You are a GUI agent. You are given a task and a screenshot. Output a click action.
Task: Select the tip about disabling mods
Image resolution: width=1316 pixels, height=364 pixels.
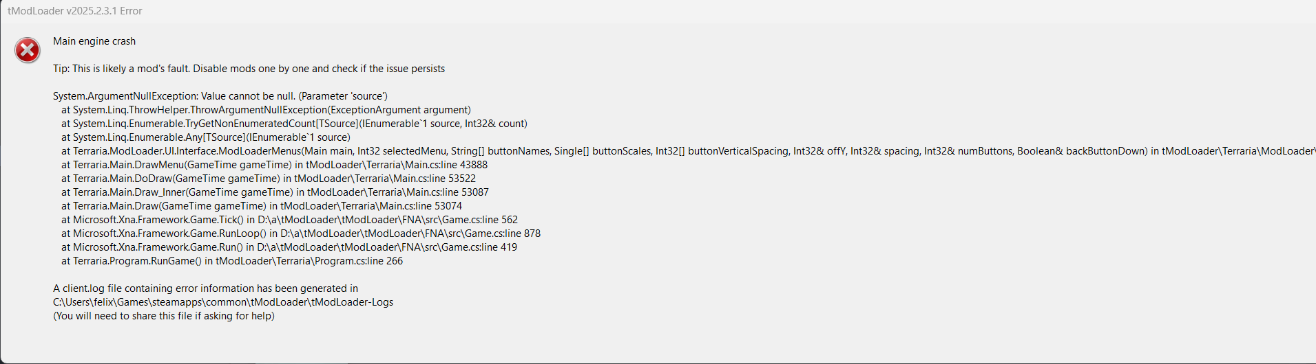pos(249,69)
